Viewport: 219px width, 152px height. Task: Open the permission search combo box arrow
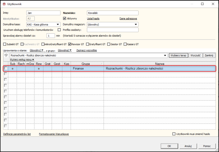[x=165, y=55]
